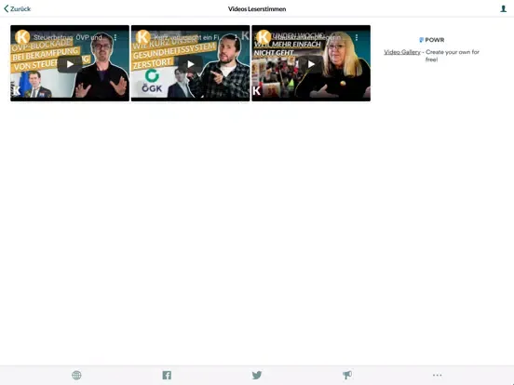This screenshot has height=385, width=514.
Task: Open the user profile icon
Action: coord(503,9)
